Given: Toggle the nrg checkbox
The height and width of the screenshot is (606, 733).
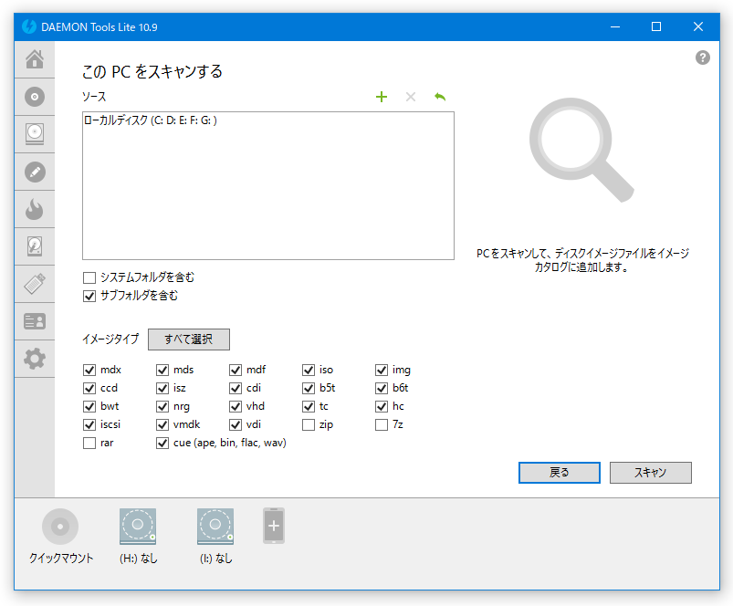Looking at the screenshot, I should (162, 406).
